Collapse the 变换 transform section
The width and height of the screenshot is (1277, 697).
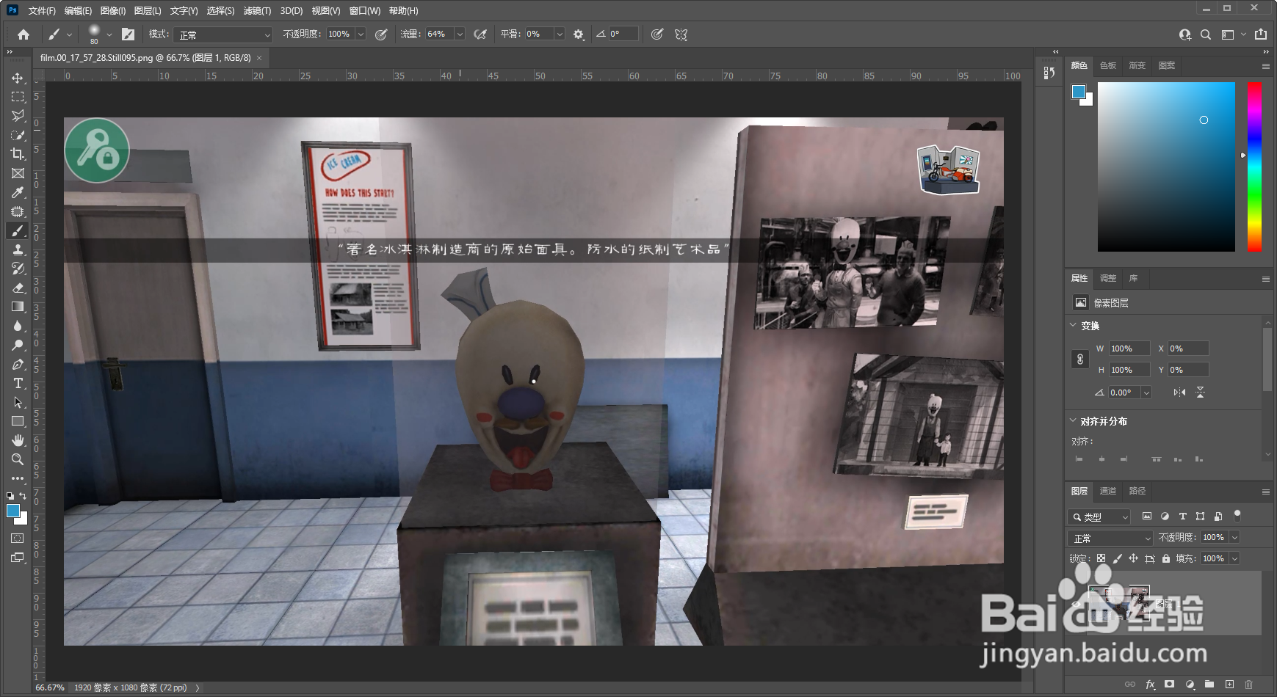[1073, 325]
